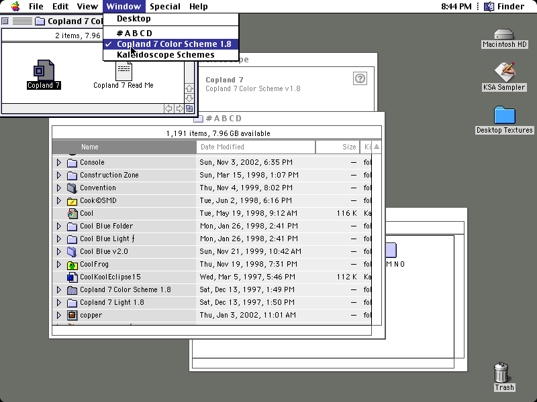The height and width of the screenshot is (402, 537).
Task: Choose Desktop from the Window menu
Action: point(171,19)
